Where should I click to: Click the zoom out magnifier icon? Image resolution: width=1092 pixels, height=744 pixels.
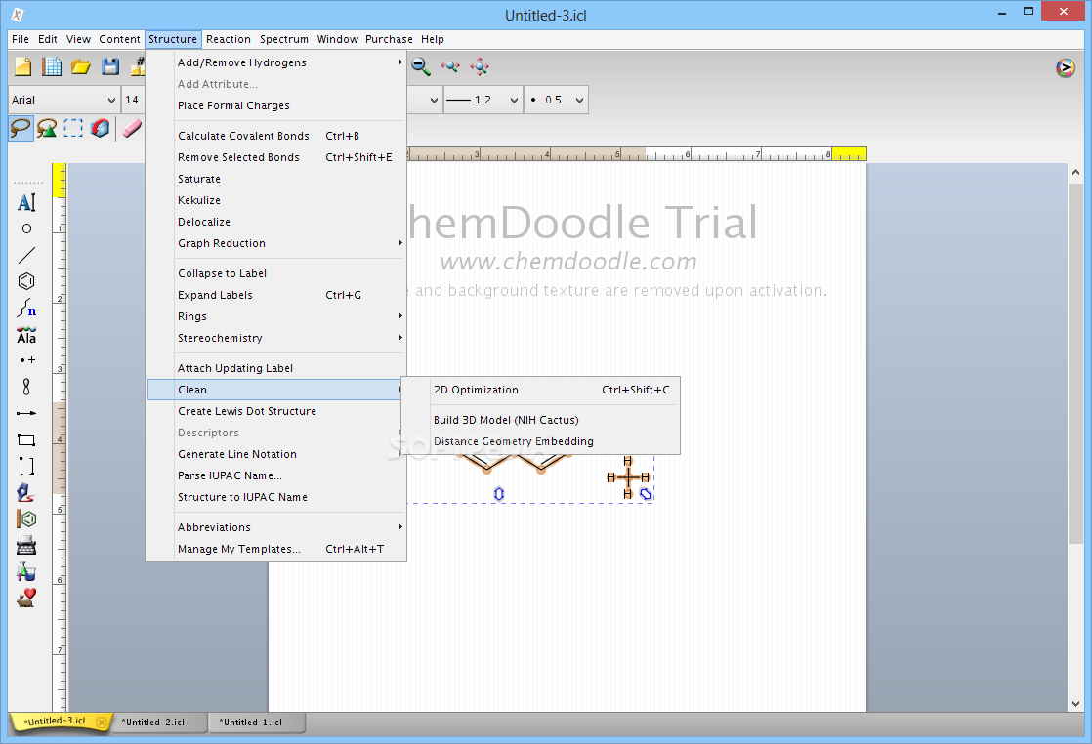point(421,66)
